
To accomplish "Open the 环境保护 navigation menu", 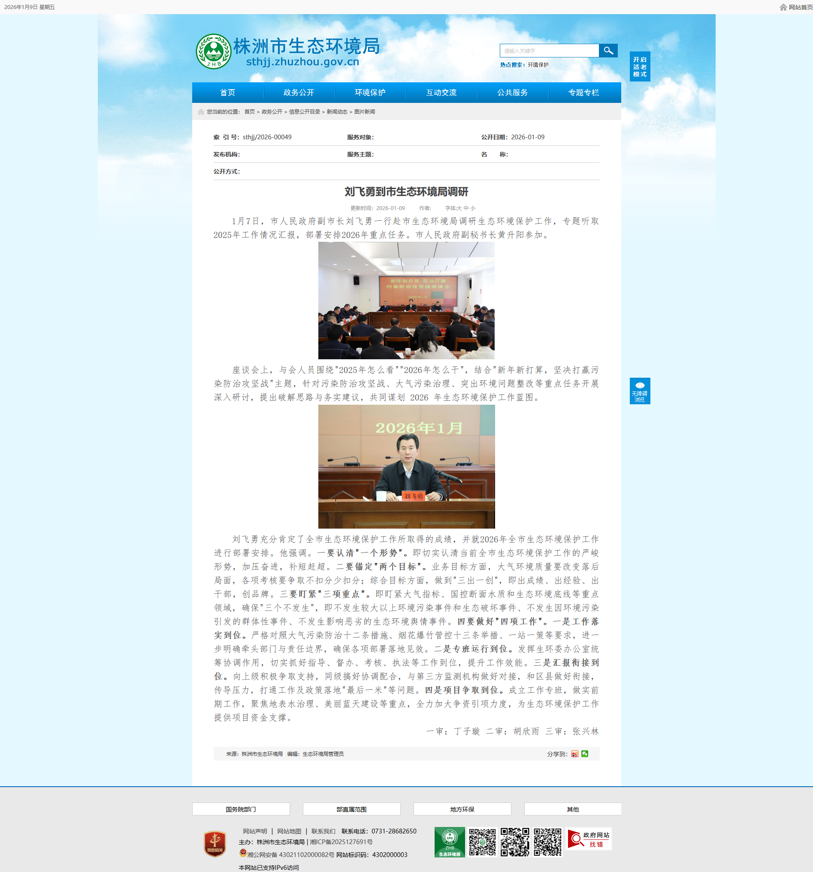I will 370,93.
